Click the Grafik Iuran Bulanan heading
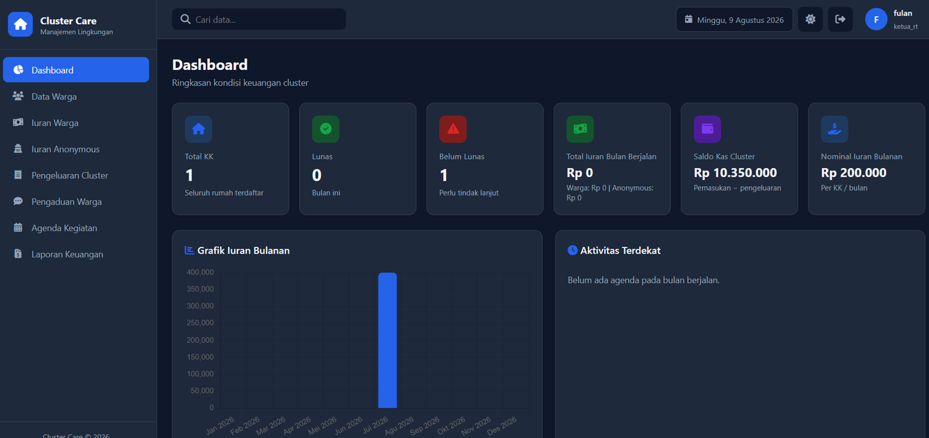The image size is (929, 438). pyautogui.click(x=244, y=251)
